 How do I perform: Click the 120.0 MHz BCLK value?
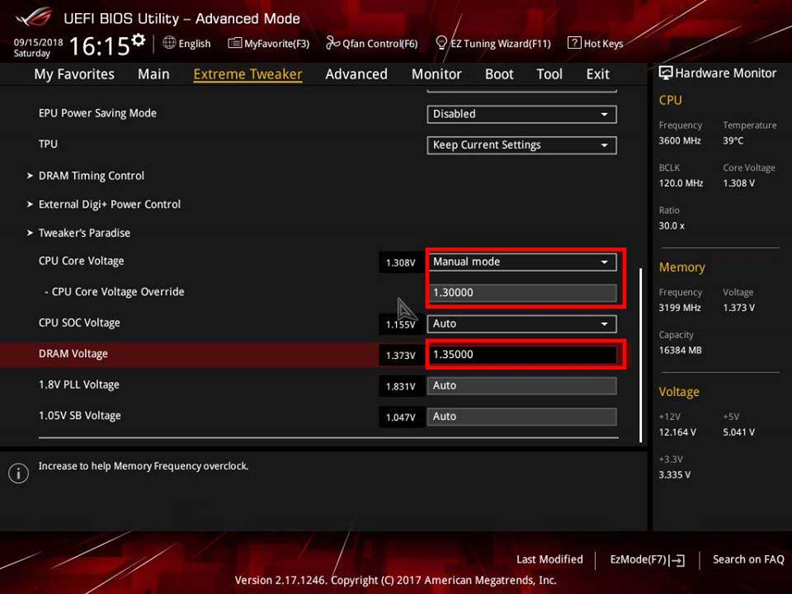(x=681, y=183)
